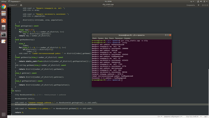Open Ubuntu Software from the dock
The height and width of the screenshot is (118, 209).
pos(4,20)
